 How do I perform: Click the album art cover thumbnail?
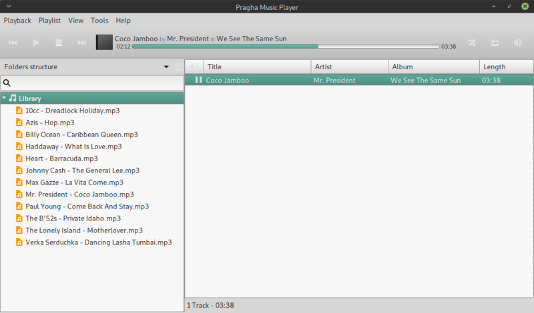click(x=104, y=43)
